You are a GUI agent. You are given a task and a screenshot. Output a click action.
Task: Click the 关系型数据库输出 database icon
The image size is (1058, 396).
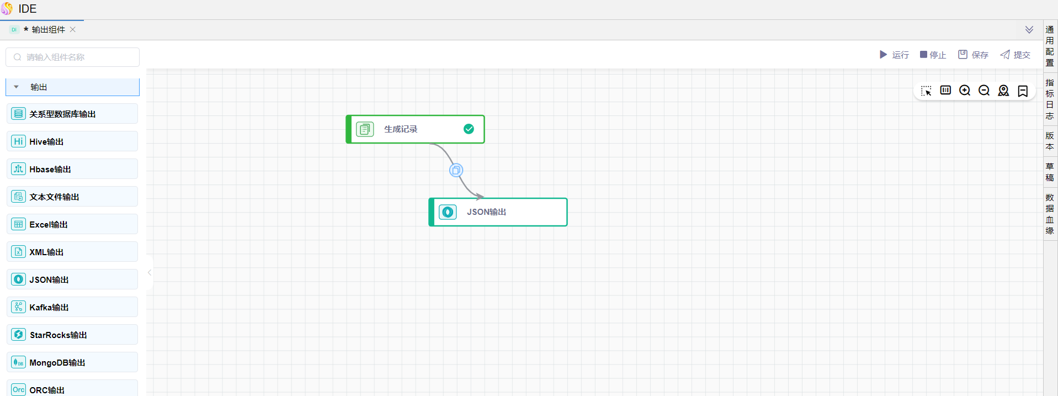[x=18, y=114]
